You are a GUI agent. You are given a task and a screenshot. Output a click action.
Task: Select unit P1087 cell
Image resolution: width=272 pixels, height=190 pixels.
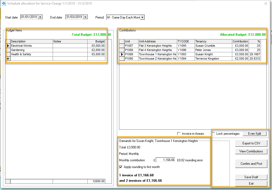[x=131, y=46]
